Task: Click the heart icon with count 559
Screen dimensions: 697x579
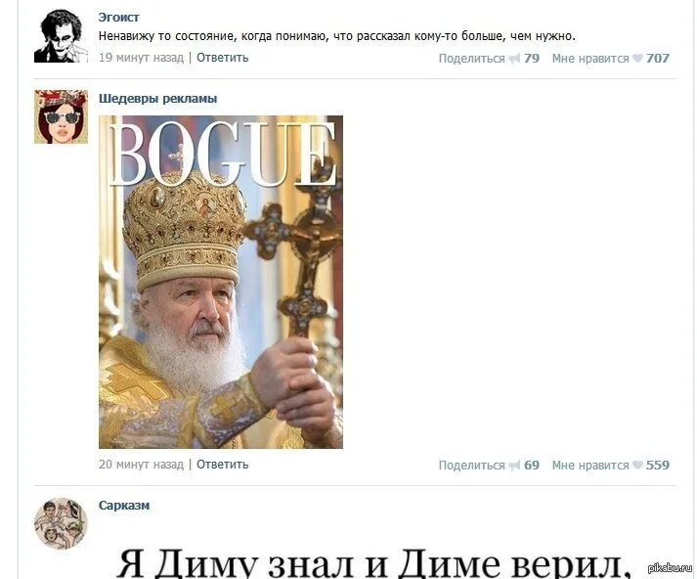Action: 638,465
